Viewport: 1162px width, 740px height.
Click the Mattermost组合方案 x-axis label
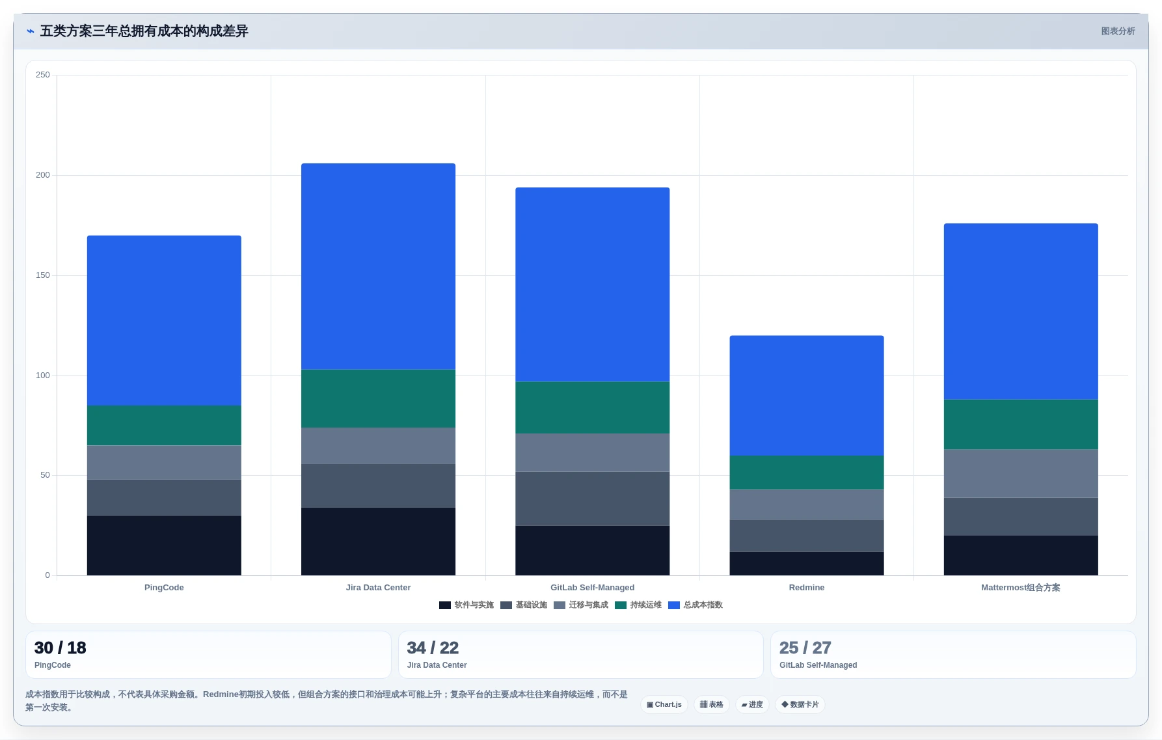pyautogui.click(x=1021, y=588)
